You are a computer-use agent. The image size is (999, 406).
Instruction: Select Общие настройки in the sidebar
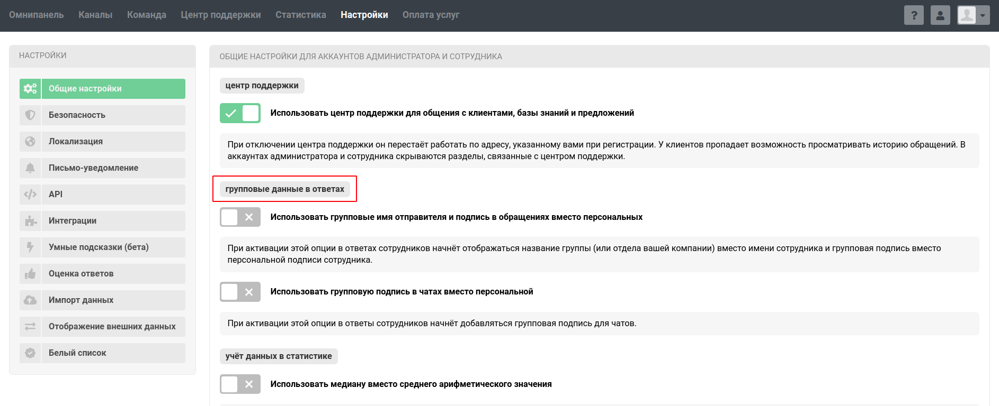(x=102, y=89)
